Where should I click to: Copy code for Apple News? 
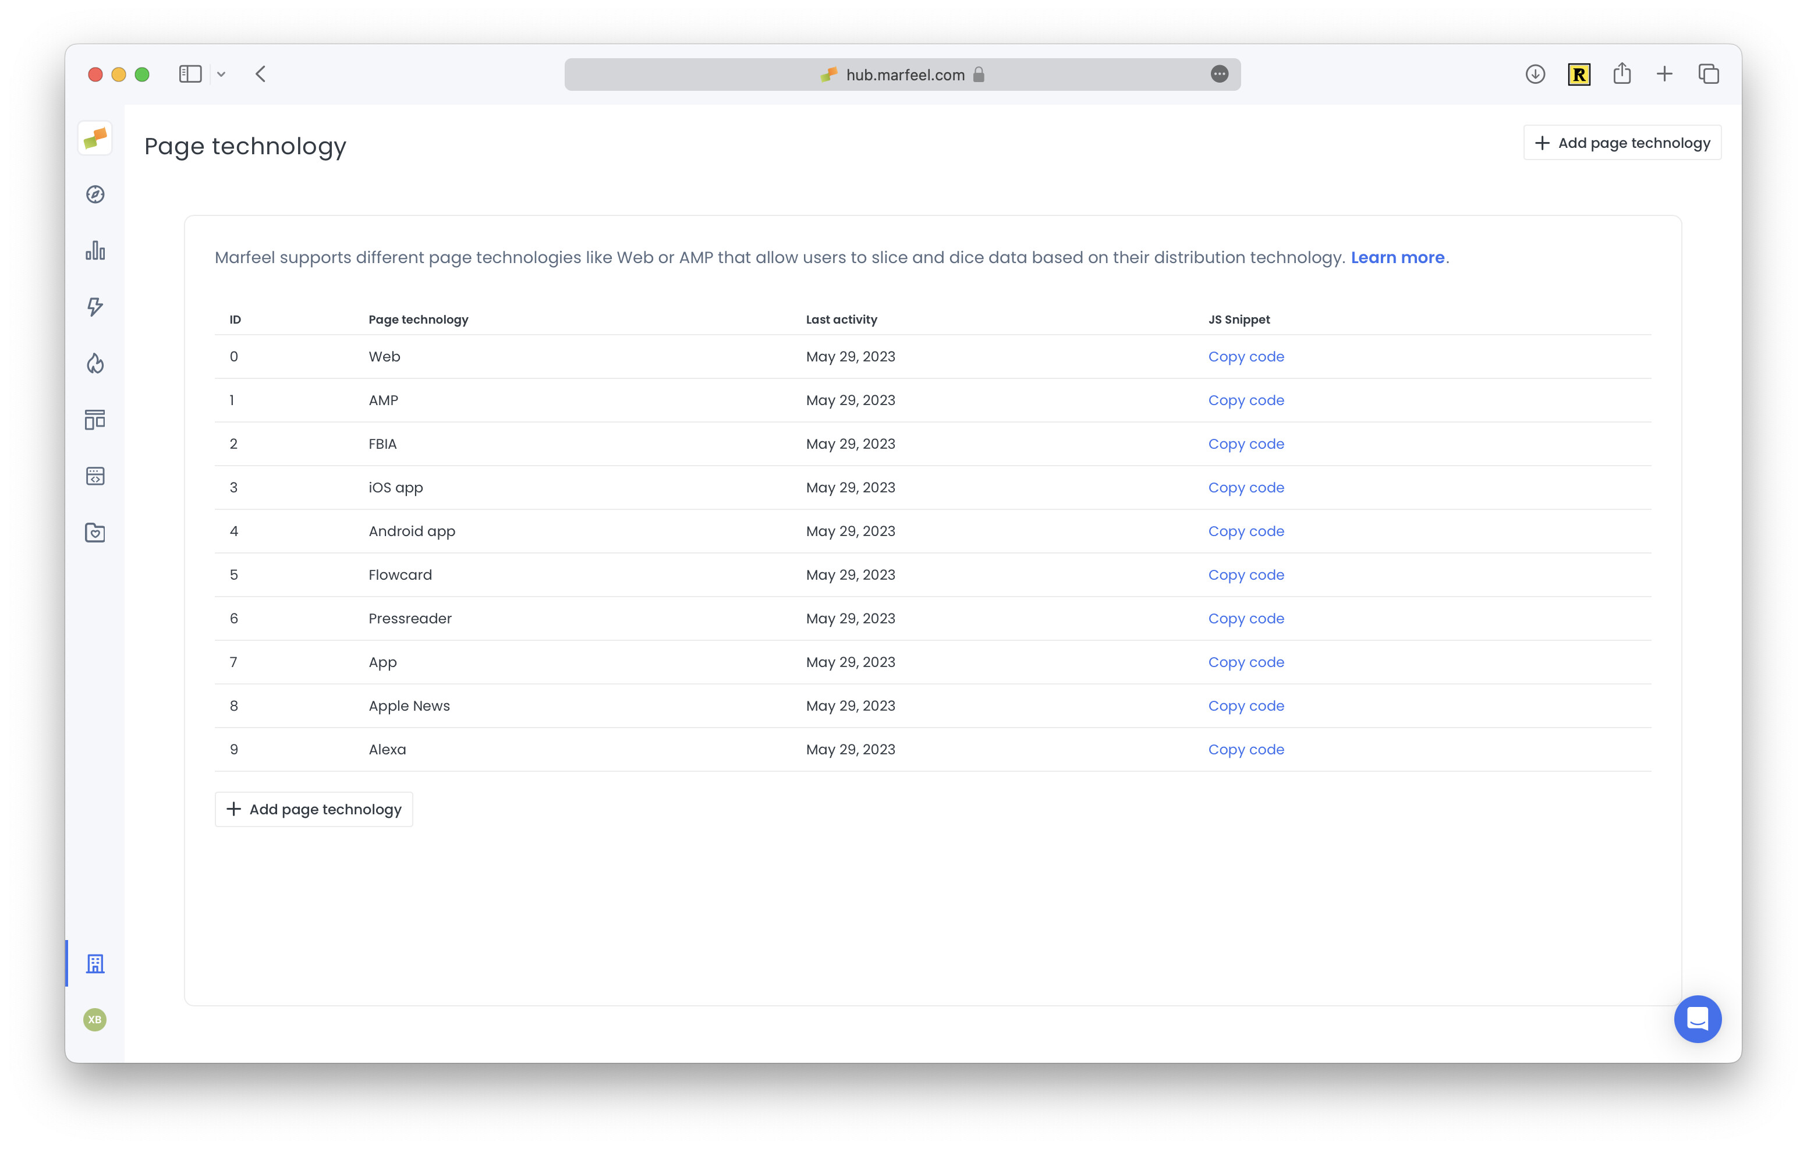pos(1246,705)
